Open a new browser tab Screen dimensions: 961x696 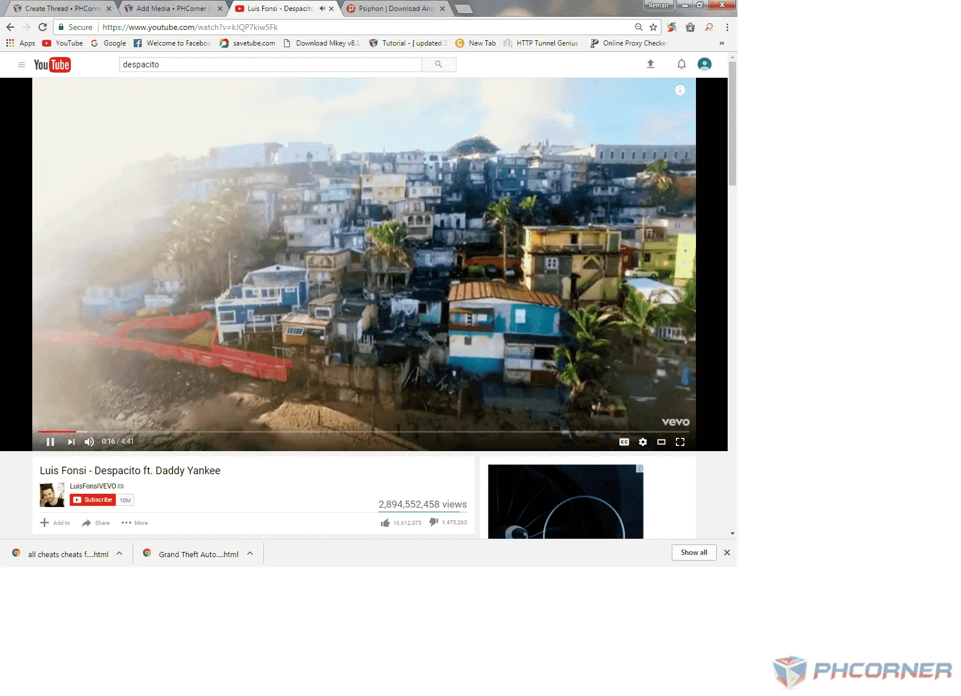(464, 9)
